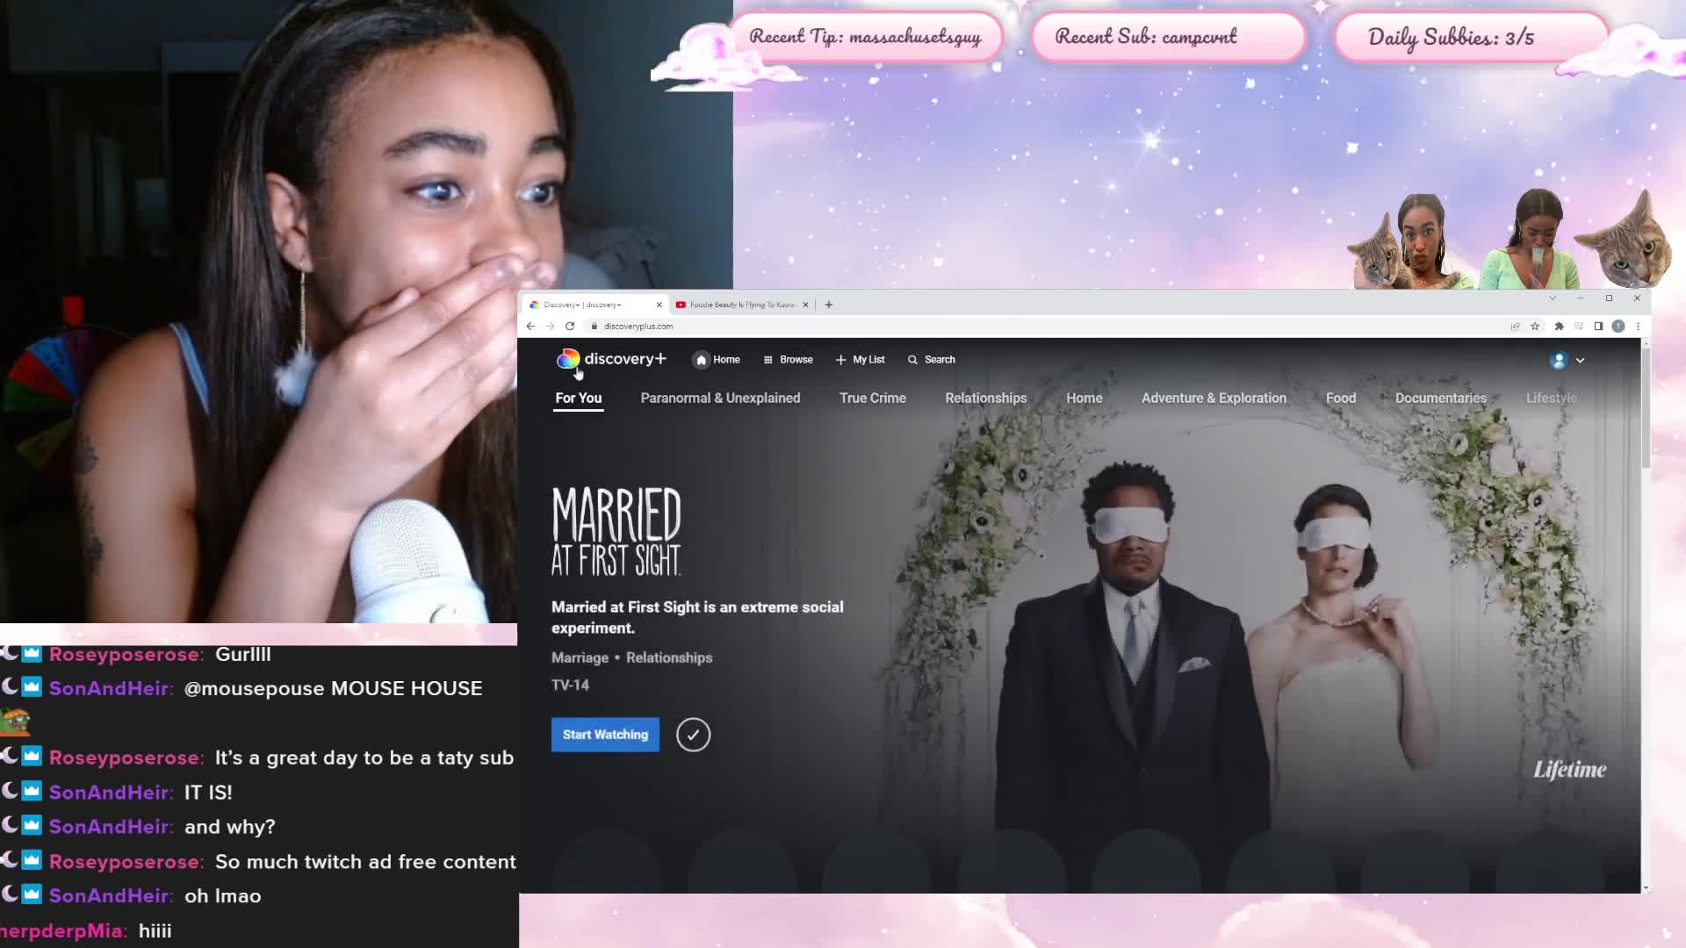Toggle Chrome side panel icon

(1598, 326)
